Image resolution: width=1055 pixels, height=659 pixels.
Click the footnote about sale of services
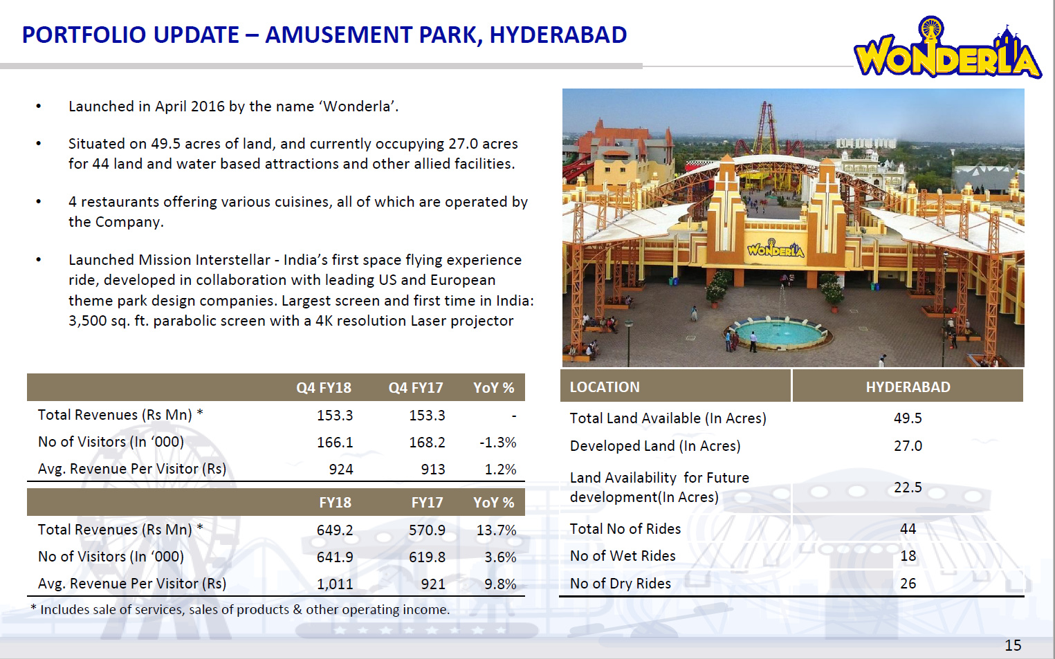pos(241,610)
